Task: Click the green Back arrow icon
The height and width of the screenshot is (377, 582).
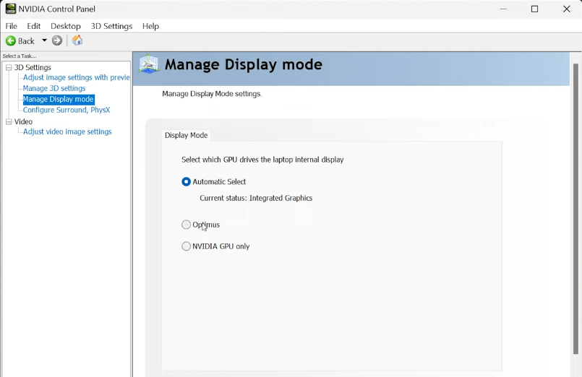Action: point(11,41)
